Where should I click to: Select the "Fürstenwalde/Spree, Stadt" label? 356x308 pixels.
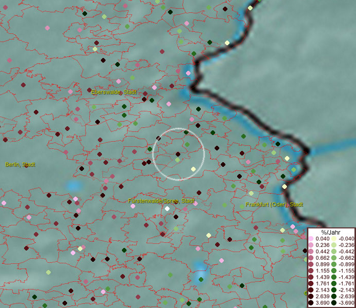(x=161, y=201)
